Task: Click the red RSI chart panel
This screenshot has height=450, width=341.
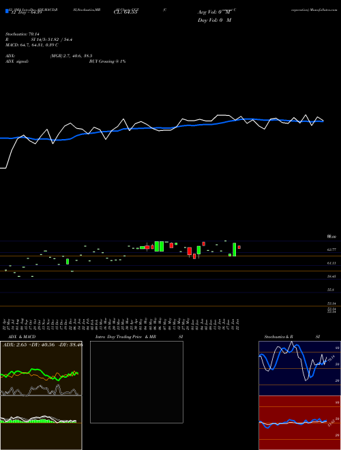Action: coord(299,423)
